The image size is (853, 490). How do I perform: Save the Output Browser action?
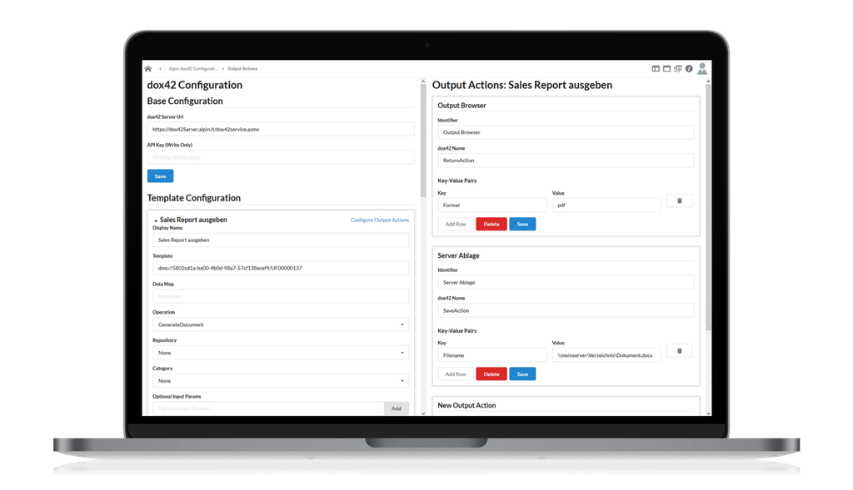522,224
